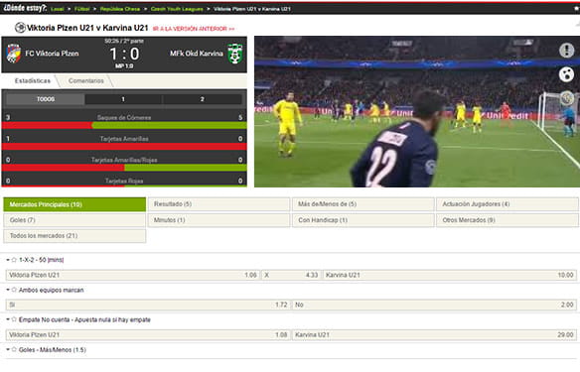Click the Ir a la versión anterior link

click(194, 29)
